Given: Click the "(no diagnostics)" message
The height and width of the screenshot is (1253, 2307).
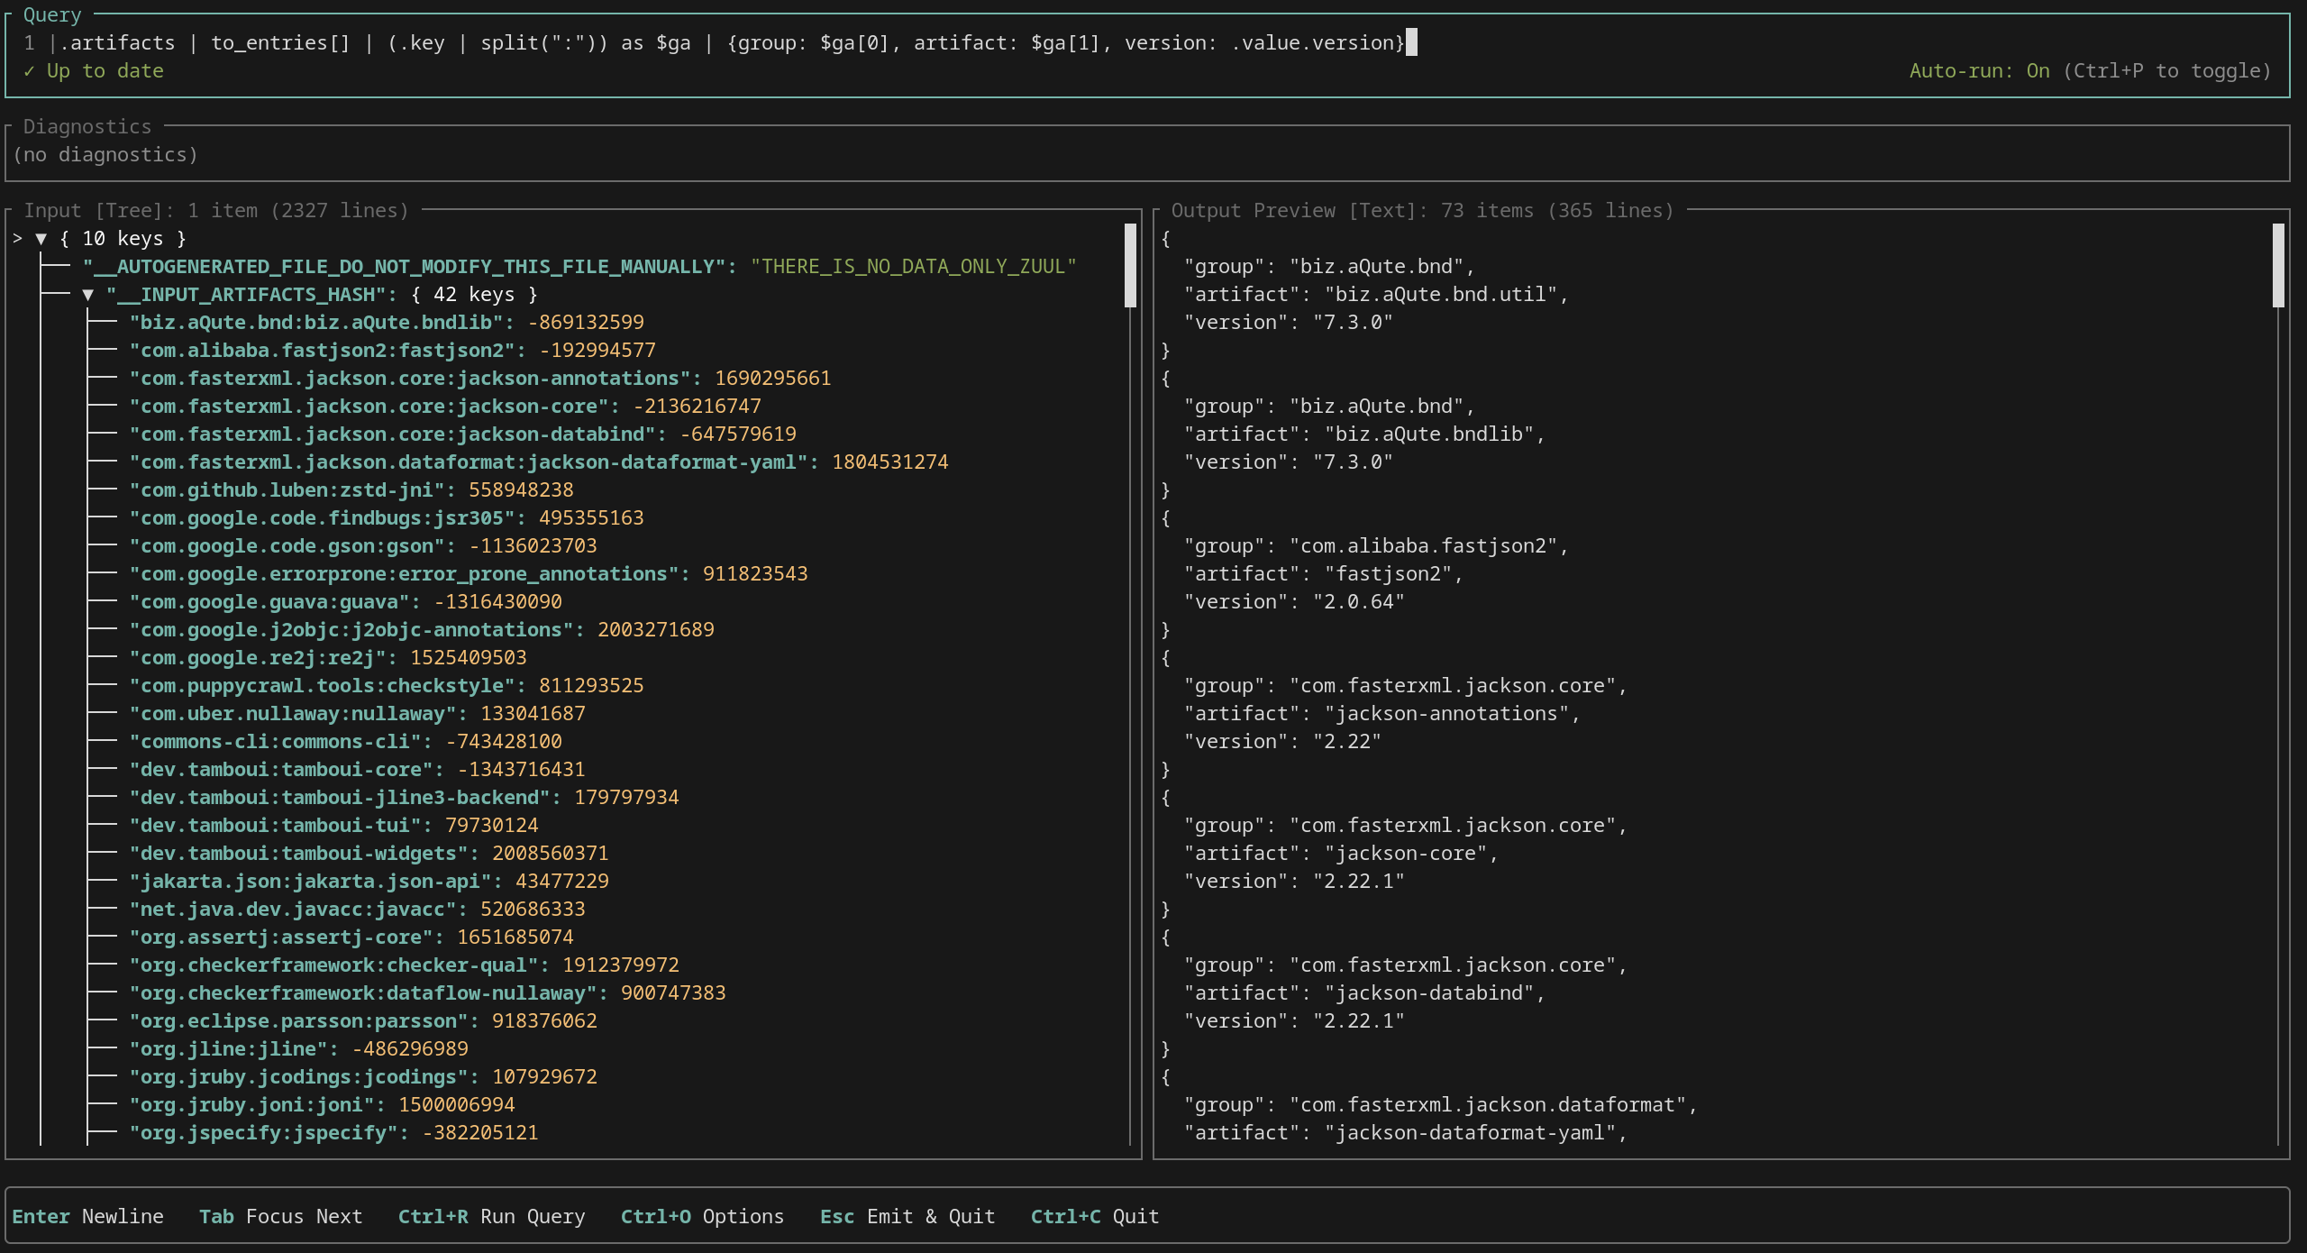Looking at the screenshot, I should (x=105, y=155).
